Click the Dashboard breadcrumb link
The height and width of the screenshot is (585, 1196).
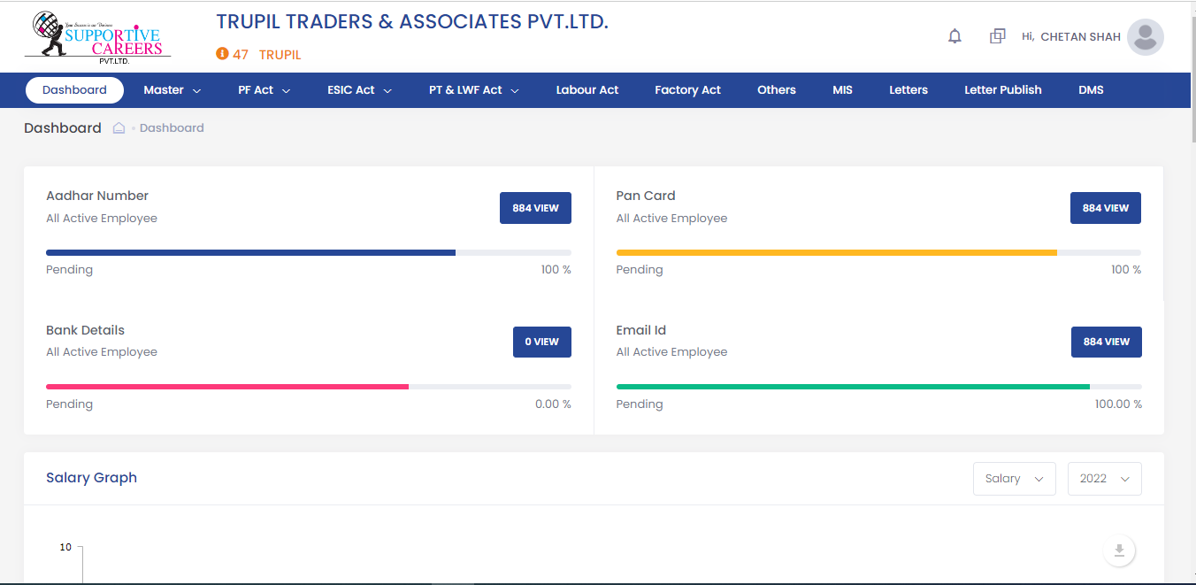(x=172, y=128)
